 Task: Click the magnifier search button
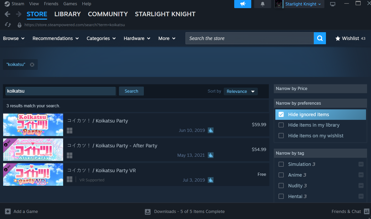click(x=320, y=38)
